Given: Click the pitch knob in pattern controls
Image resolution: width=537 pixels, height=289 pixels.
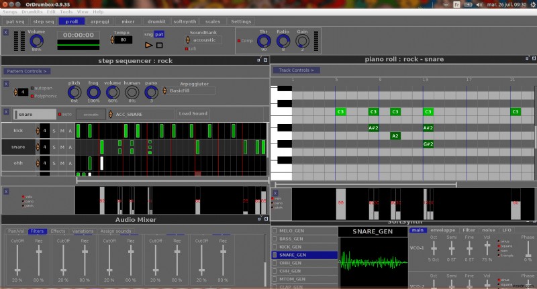Looking at the screenshot, I should point(75,91).
